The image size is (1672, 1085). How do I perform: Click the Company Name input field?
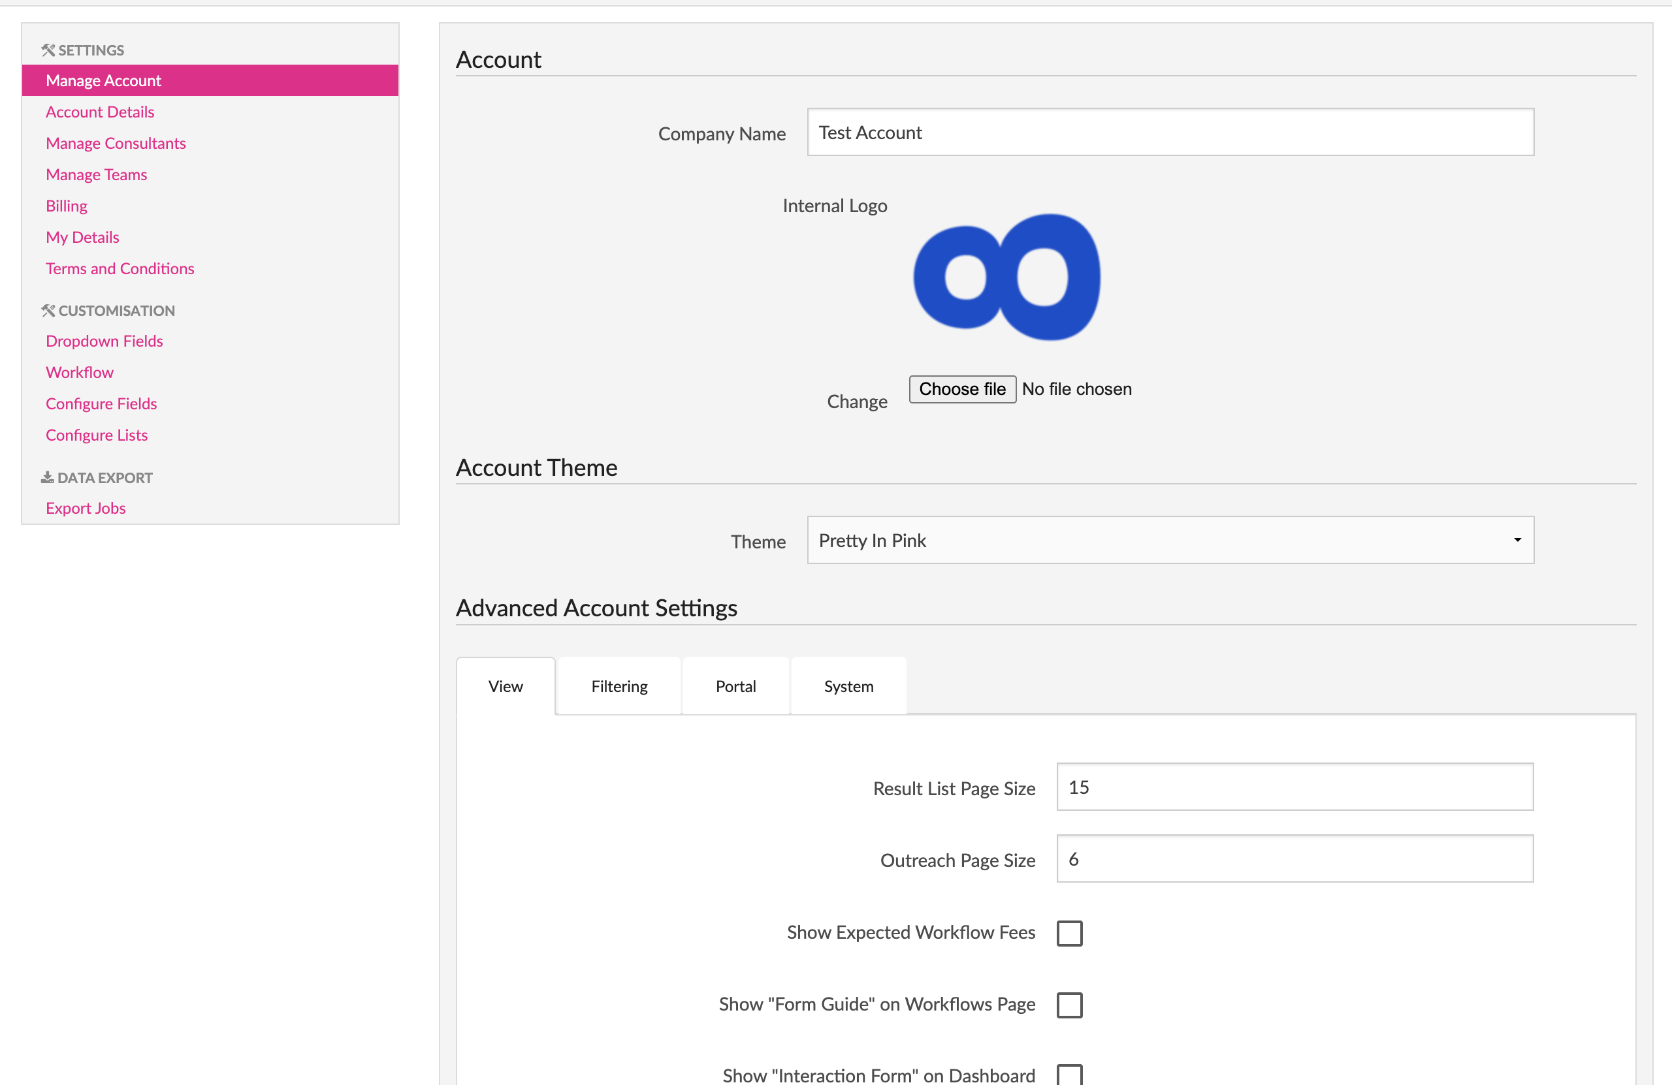point(1170,132)
